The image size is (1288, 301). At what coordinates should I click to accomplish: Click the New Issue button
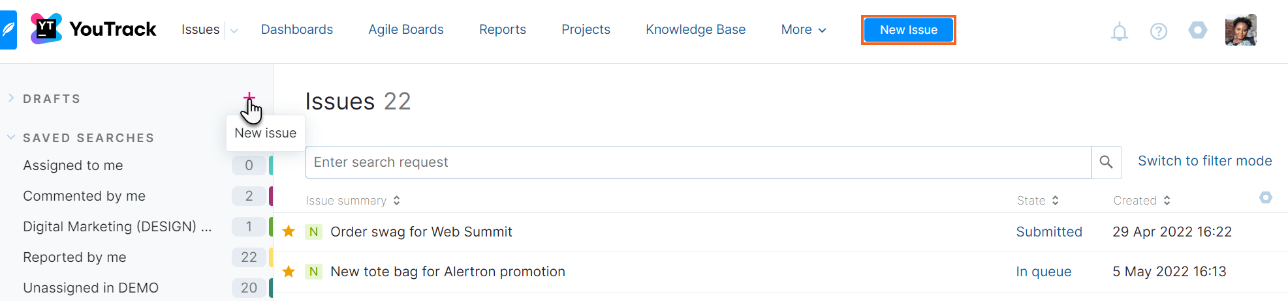pyautogui.click(x=908, y=30)
